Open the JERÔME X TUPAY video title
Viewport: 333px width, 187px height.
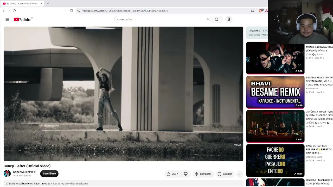point(319,115)
